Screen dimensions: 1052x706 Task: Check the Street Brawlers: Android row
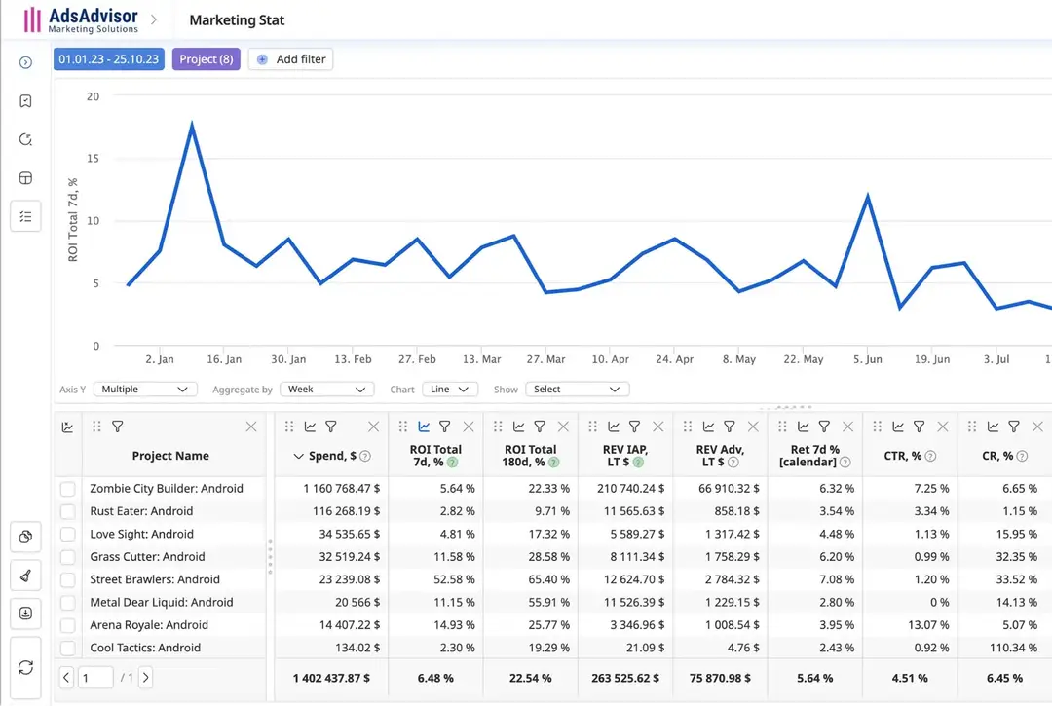click(x=68, y=580)
